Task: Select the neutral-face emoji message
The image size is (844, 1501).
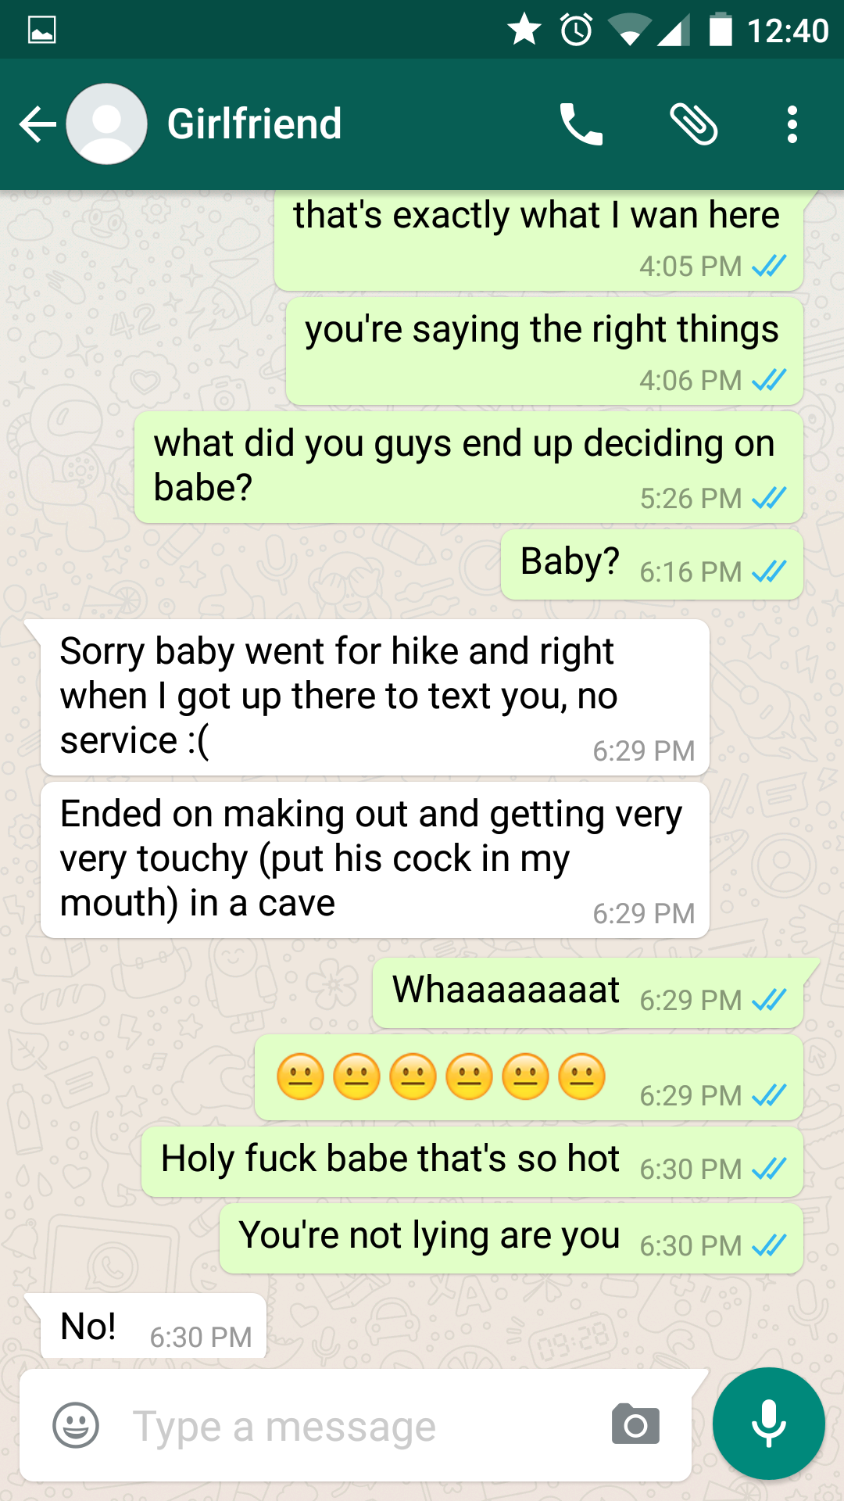Action: 529,1077
